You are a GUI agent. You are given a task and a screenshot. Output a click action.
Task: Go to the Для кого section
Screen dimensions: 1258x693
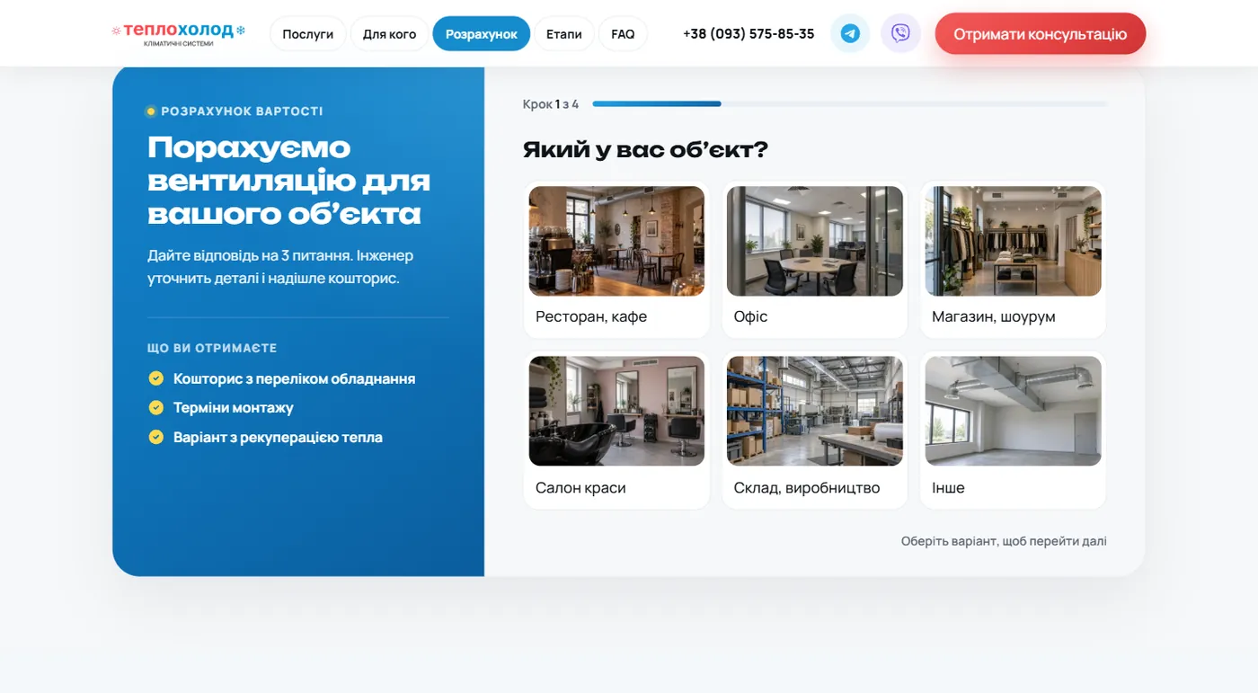tap(389, 34)
